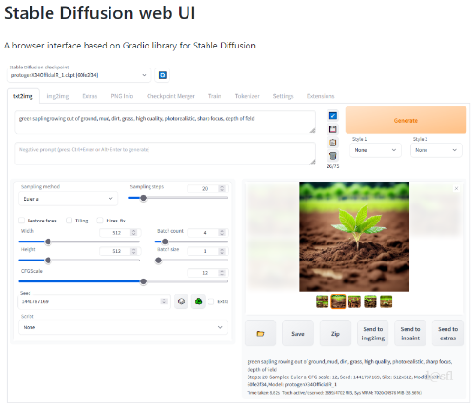The image size is (476, 406).
Task: Click the Seed field spinner arrows
Action: click(164, 301)
